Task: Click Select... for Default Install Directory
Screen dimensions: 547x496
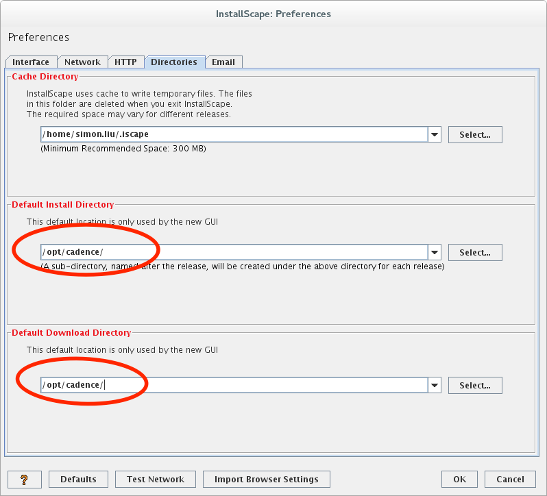Action: (x=475, y=252)
